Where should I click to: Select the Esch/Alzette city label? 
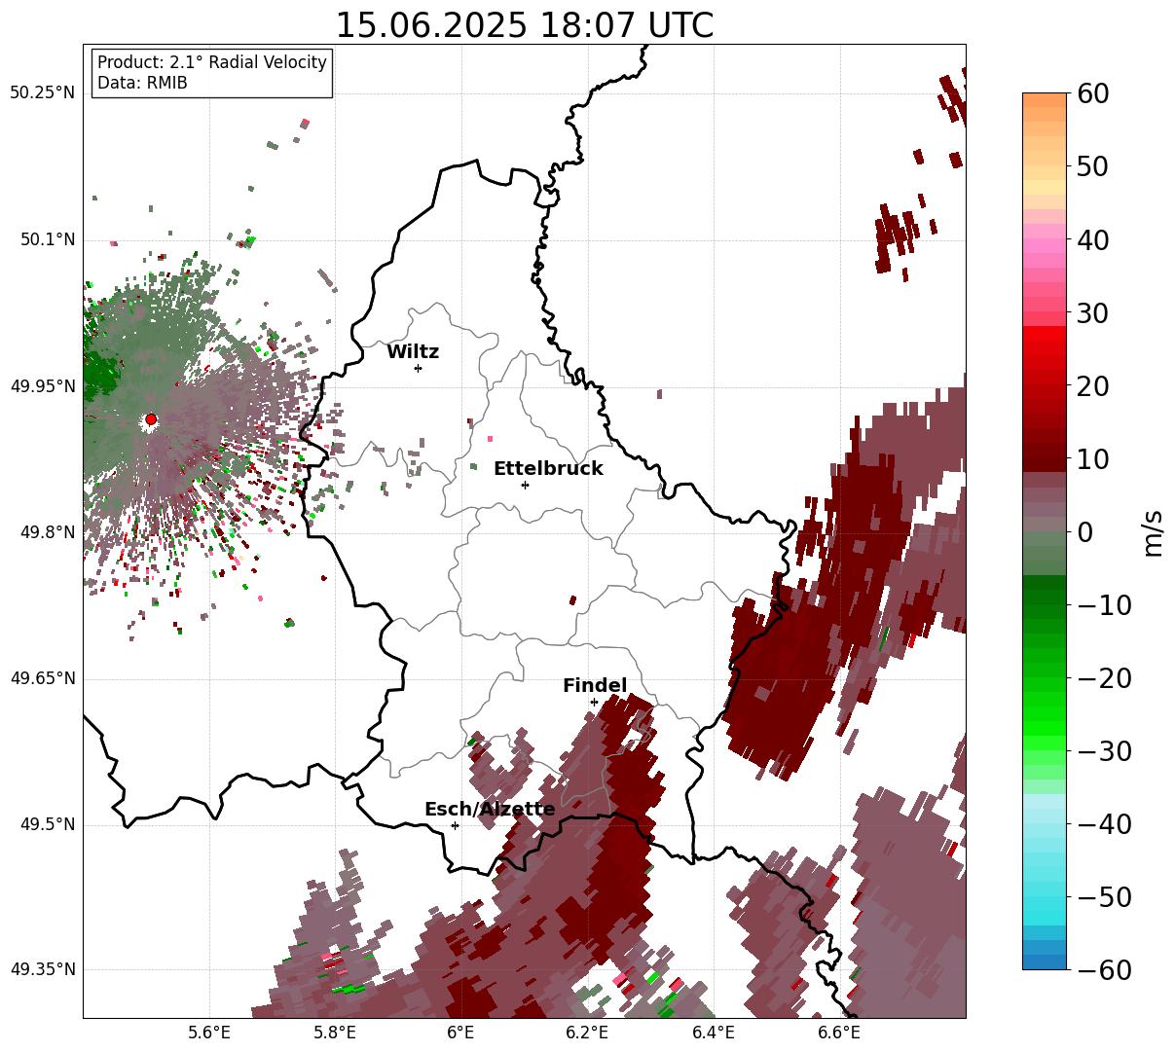490,810
